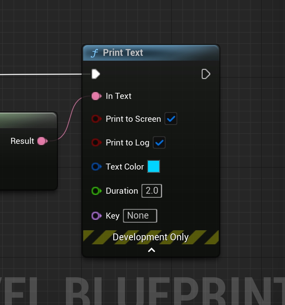Click the purple Key pin
285x305 pixels.
pos(96,216)
